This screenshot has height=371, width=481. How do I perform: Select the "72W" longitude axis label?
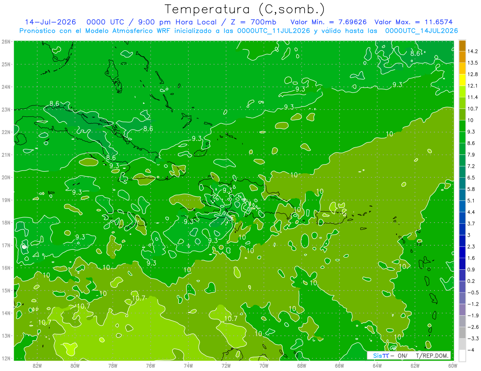pyautogui.click(x=226, y=366)
